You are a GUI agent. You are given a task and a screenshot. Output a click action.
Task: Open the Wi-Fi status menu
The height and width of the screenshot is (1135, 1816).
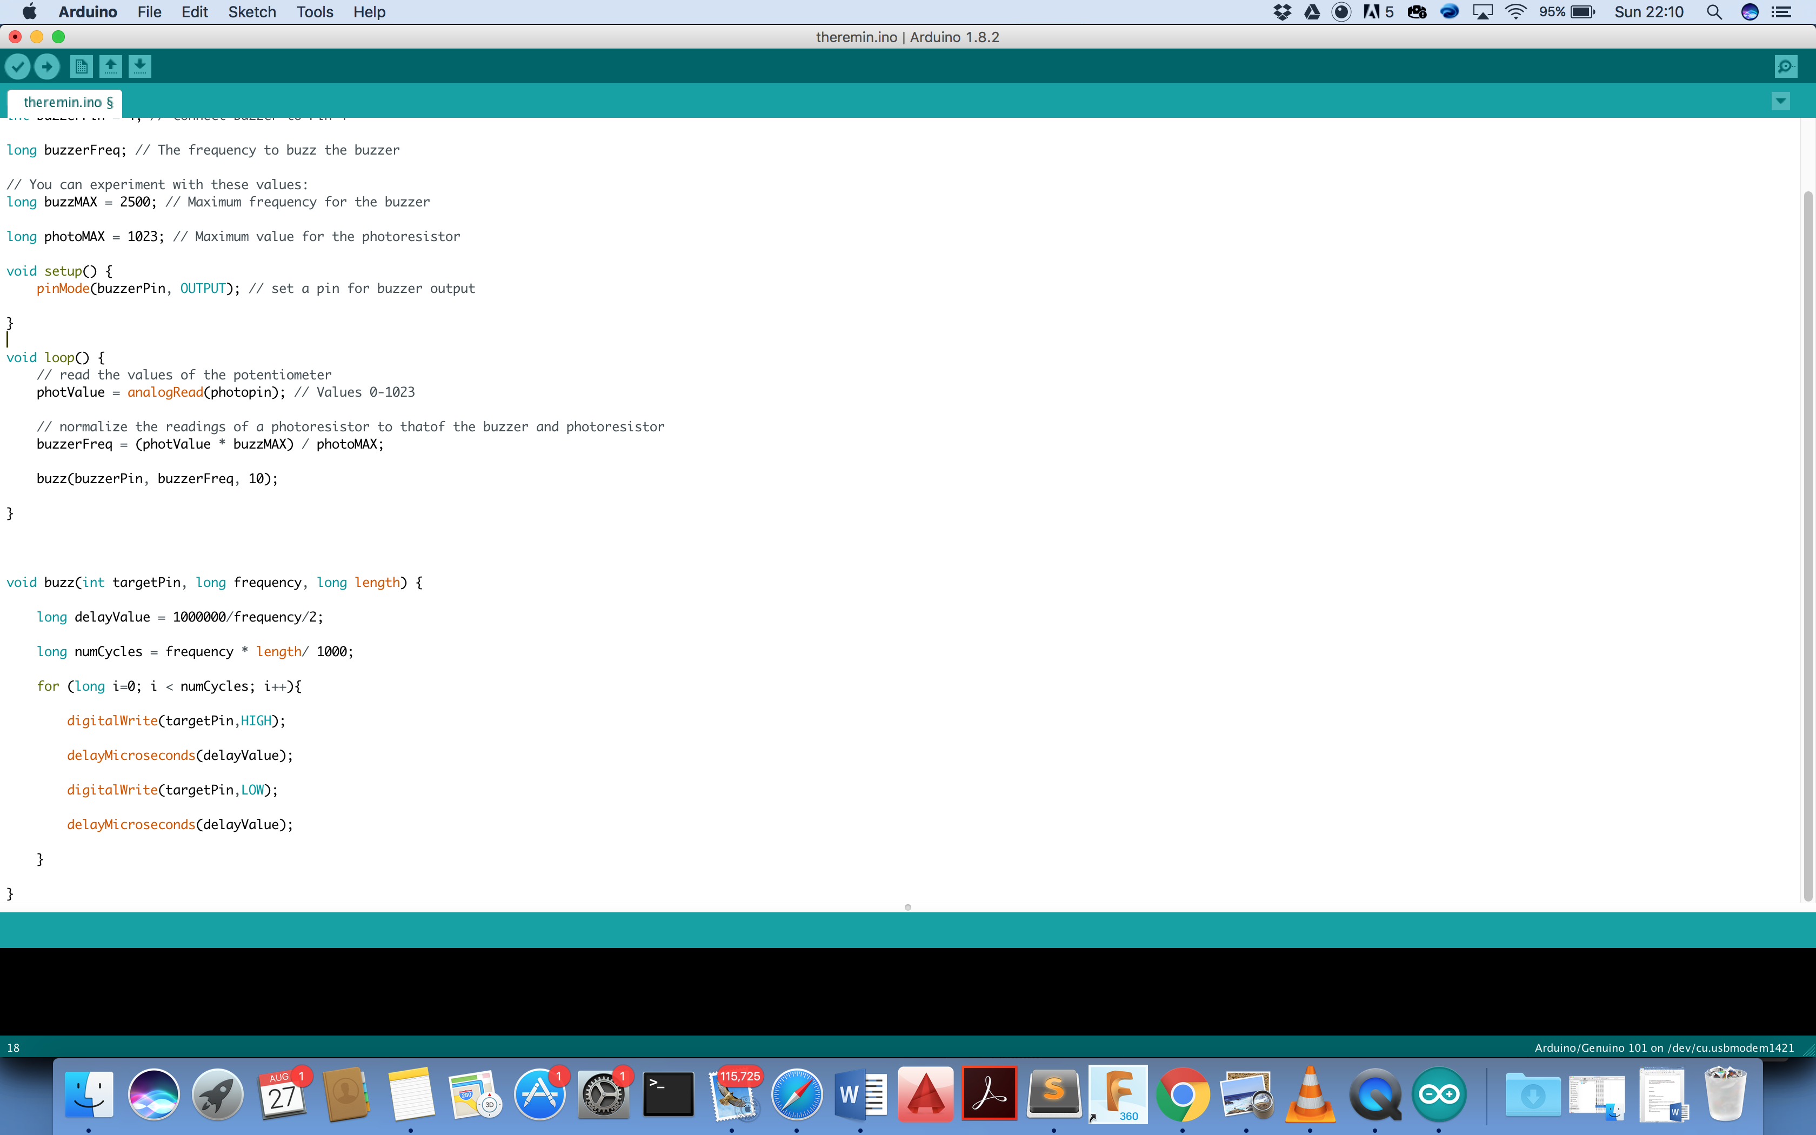click(x=1516, y=12)
